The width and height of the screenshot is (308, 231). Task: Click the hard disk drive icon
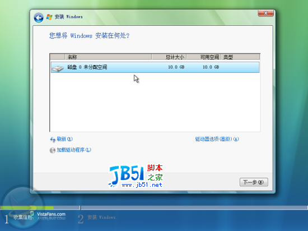tap(57, 68)
